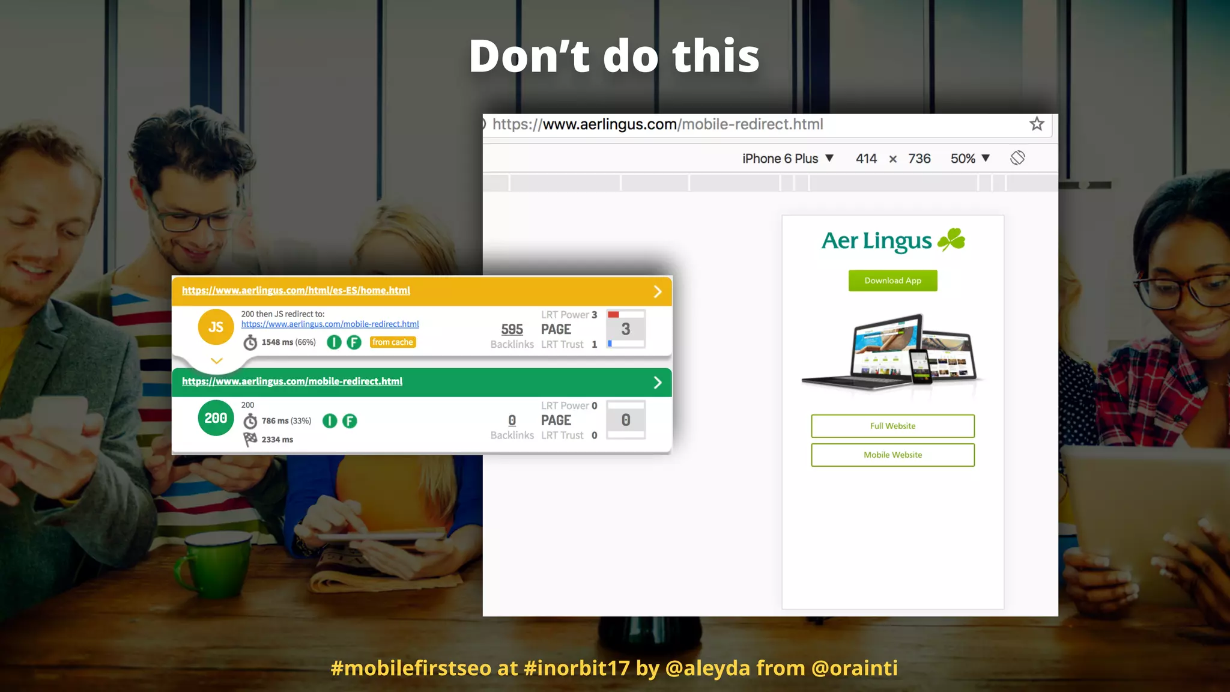
Task: Click the '2334 ms' total time text
Action: click(x=277, y=440)
